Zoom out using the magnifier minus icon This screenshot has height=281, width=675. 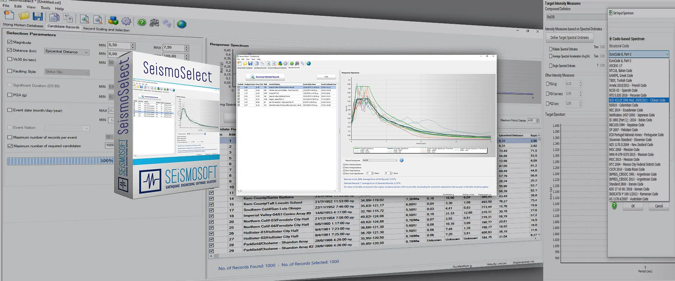click(98, 20)
